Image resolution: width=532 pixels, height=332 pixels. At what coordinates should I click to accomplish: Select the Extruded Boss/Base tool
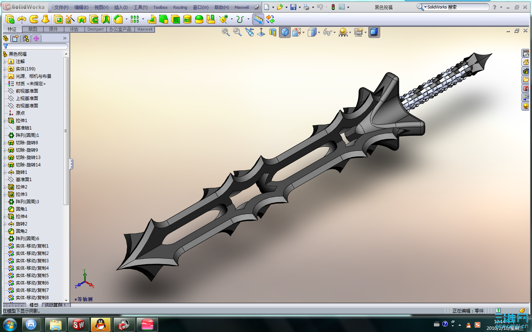(x=10, y=19)
